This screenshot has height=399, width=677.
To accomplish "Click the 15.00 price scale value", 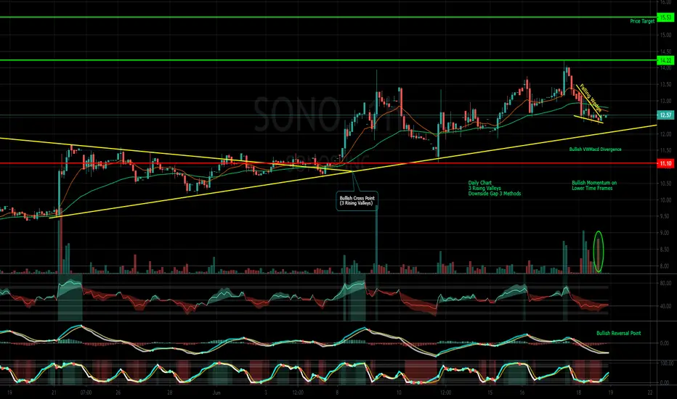I will [665, 36].
